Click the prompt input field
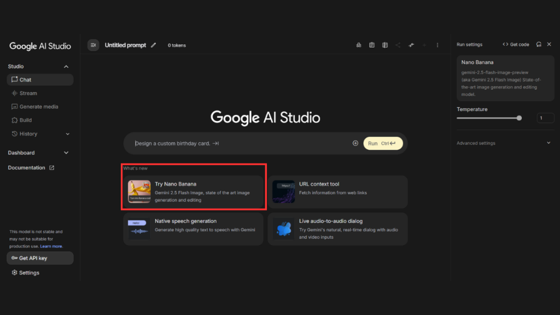The height and width of the screenshot is (315, 560). tap(241, 143)
